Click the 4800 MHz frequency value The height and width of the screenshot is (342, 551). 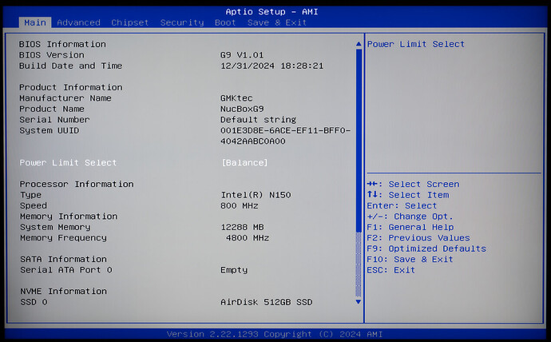click(x=248, y=238)
